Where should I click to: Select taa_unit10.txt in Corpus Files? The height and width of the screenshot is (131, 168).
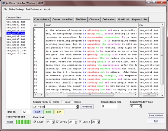pyautogui.click(x=16, y=47)
